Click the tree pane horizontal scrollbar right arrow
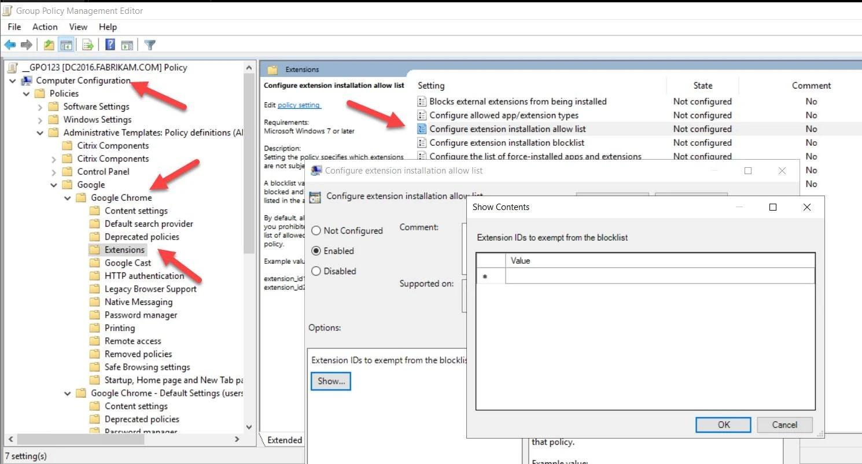This screenshot has width=862, height=464. tap(237, 440)
